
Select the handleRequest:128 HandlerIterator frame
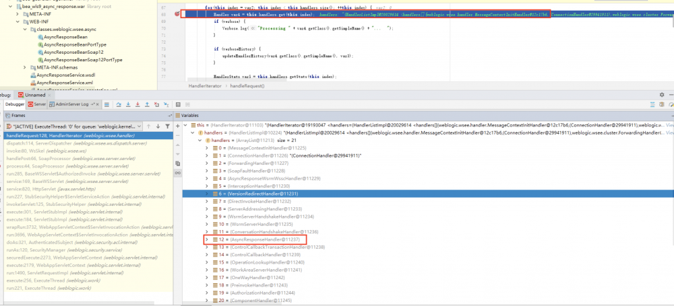(88, 136)
